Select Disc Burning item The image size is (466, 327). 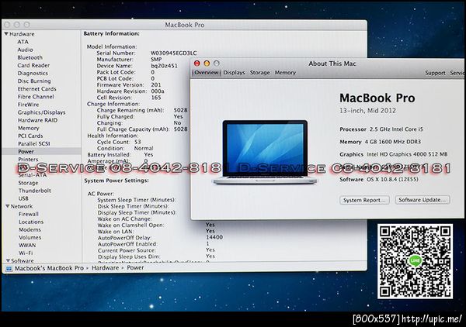pos(34,81)
